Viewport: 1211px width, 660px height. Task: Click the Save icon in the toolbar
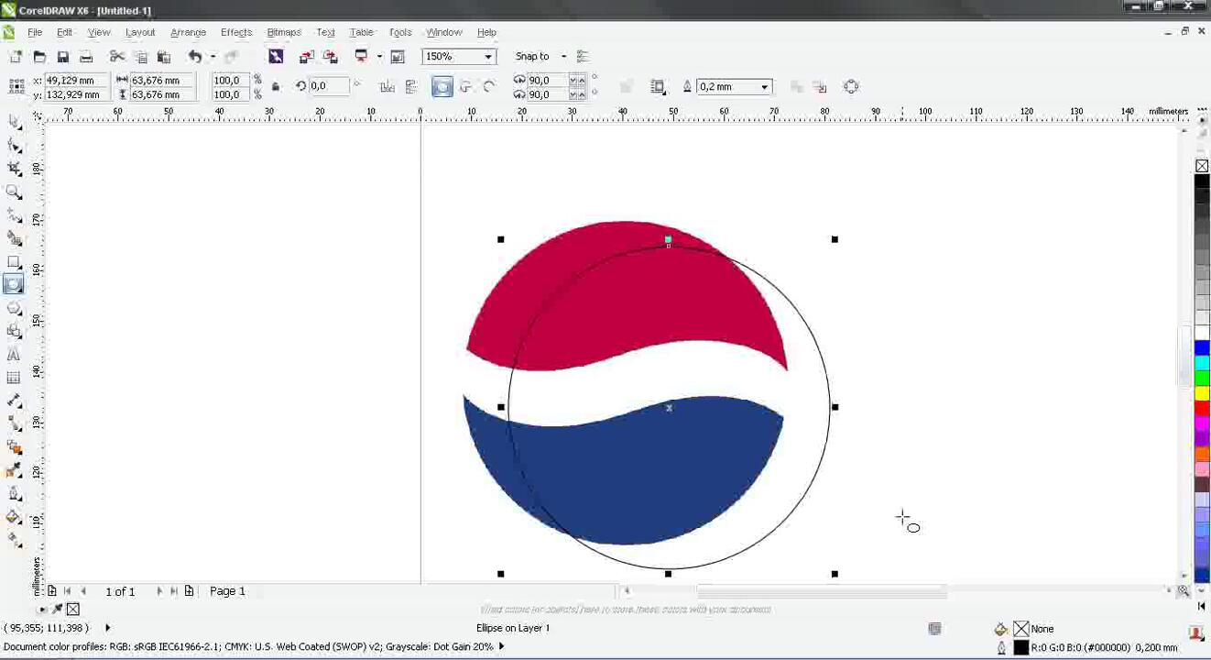[62, 57]
